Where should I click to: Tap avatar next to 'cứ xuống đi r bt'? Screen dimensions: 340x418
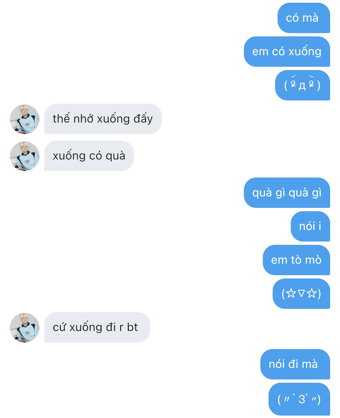click(25, 328)
